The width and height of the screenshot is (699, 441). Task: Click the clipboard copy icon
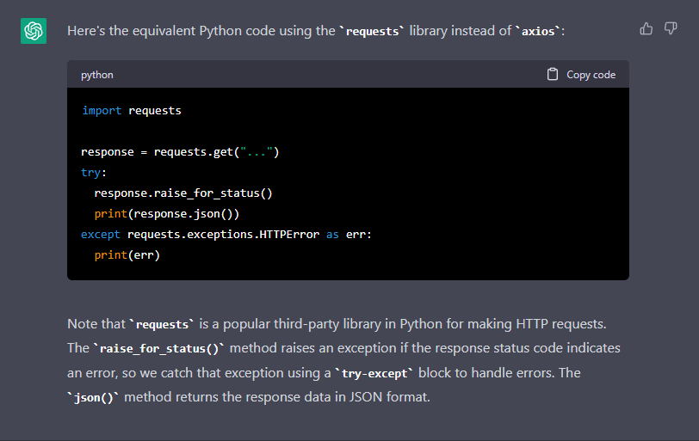[x=553, y=74]
